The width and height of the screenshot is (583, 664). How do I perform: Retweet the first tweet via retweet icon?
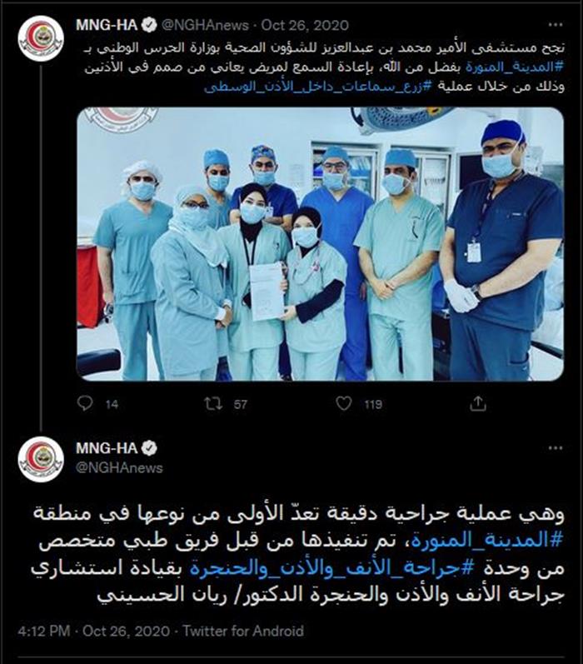213,403
